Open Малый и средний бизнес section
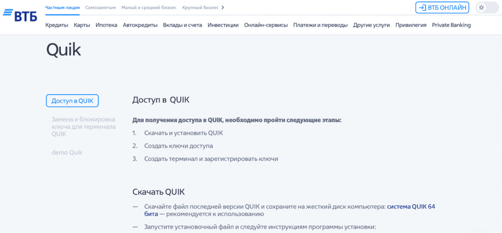This screenshot has height=233, width=502. point(149,8)
